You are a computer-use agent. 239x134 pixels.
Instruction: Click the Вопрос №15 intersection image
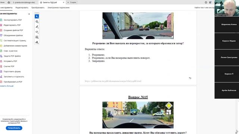[138, 115]
